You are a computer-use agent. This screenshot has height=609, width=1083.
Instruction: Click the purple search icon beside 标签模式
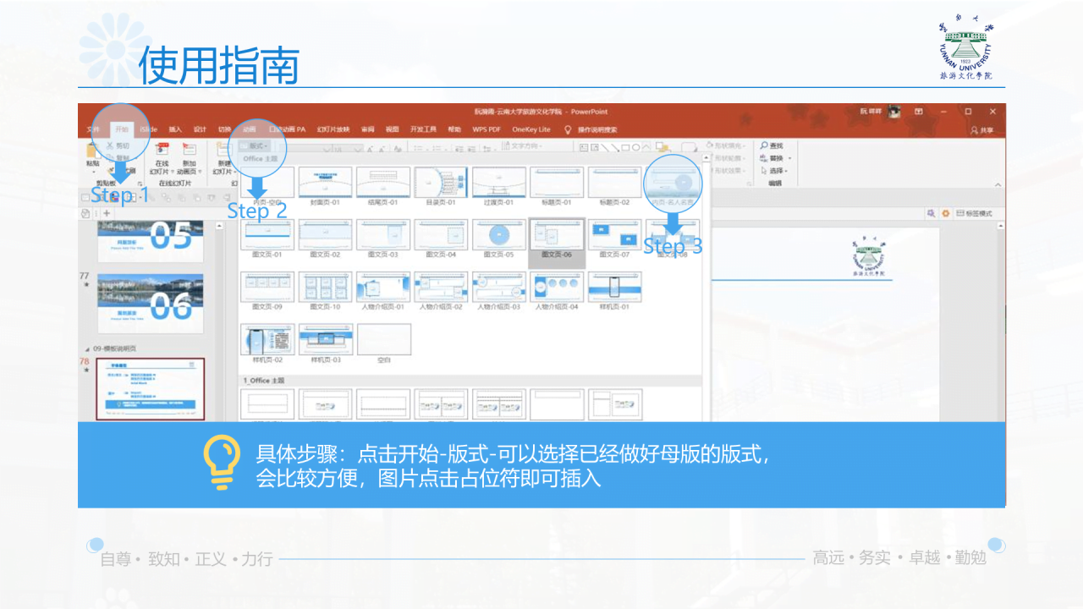(x=932, y=213)
